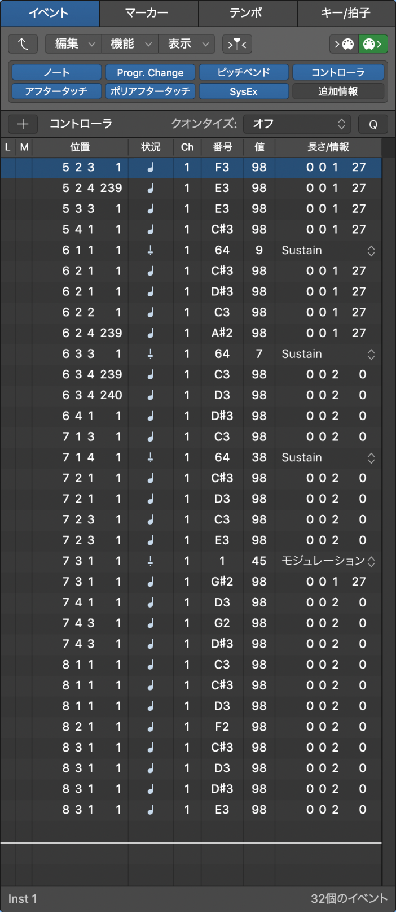Click modulation controller icon in row 7 3 1
Viewport: 396px width, 913px height.
pos(151,561)
